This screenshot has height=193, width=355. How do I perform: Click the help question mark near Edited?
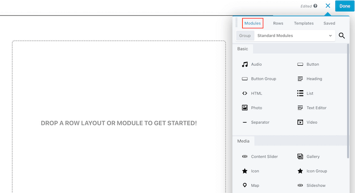point(315,6)
